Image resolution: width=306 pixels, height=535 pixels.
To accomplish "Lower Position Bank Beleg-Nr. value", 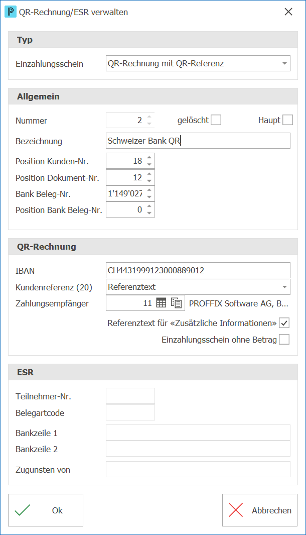I will pyautogui.click(x=149, y=213).
